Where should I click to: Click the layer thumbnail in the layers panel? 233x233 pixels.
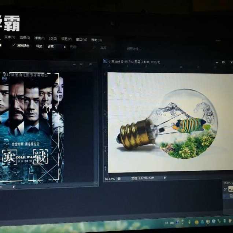pos(231,189)
